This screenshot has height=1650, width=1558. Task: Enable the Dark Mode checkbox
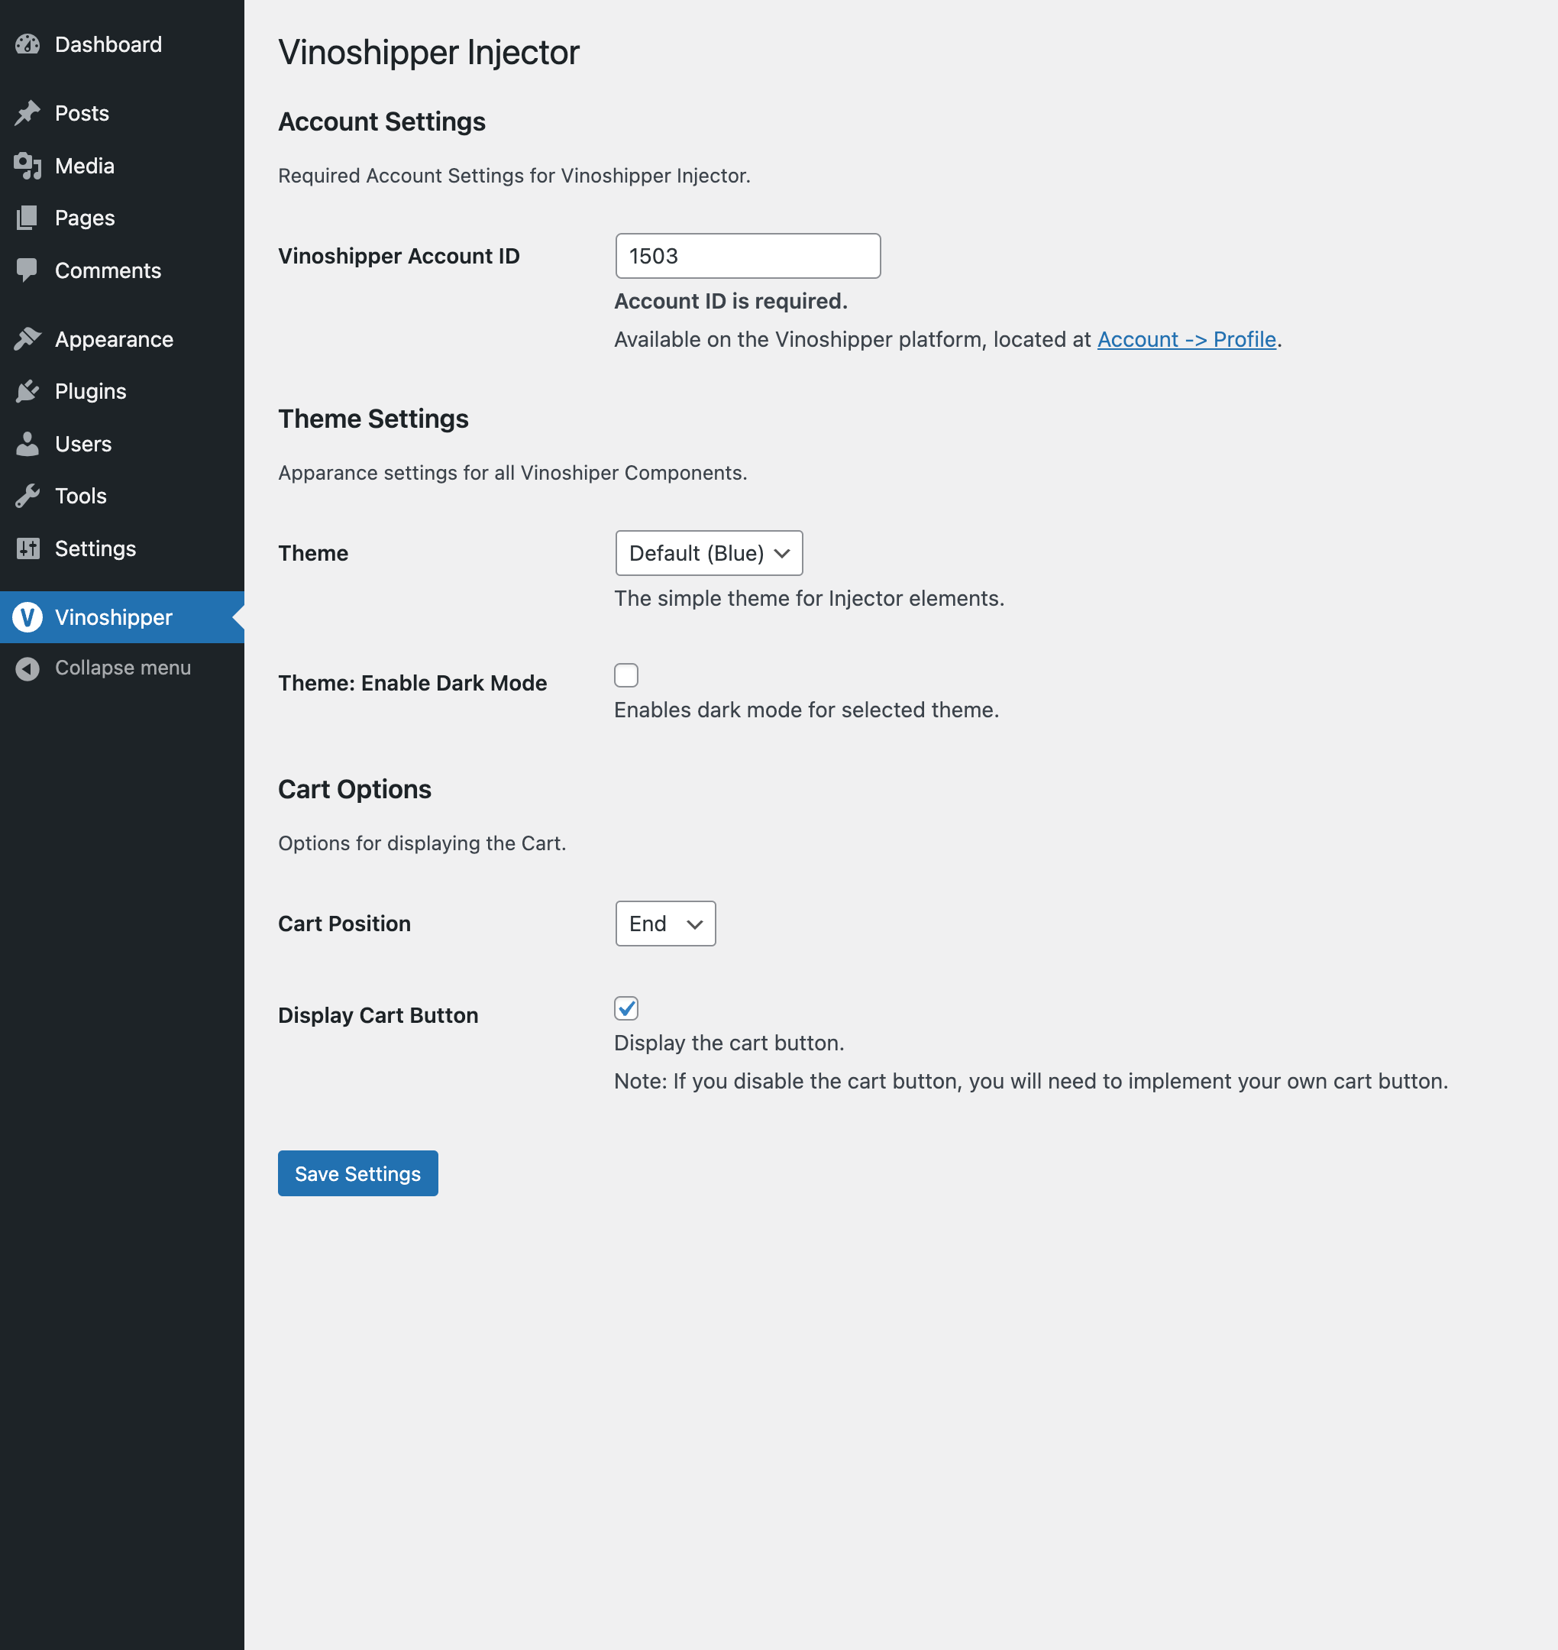(626, 675)
